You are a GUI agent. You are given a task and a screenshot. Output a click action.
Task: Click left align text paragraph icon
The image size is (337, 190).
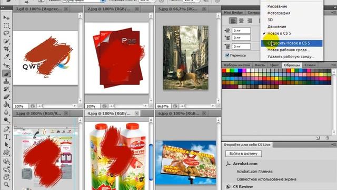click(233, 21)
